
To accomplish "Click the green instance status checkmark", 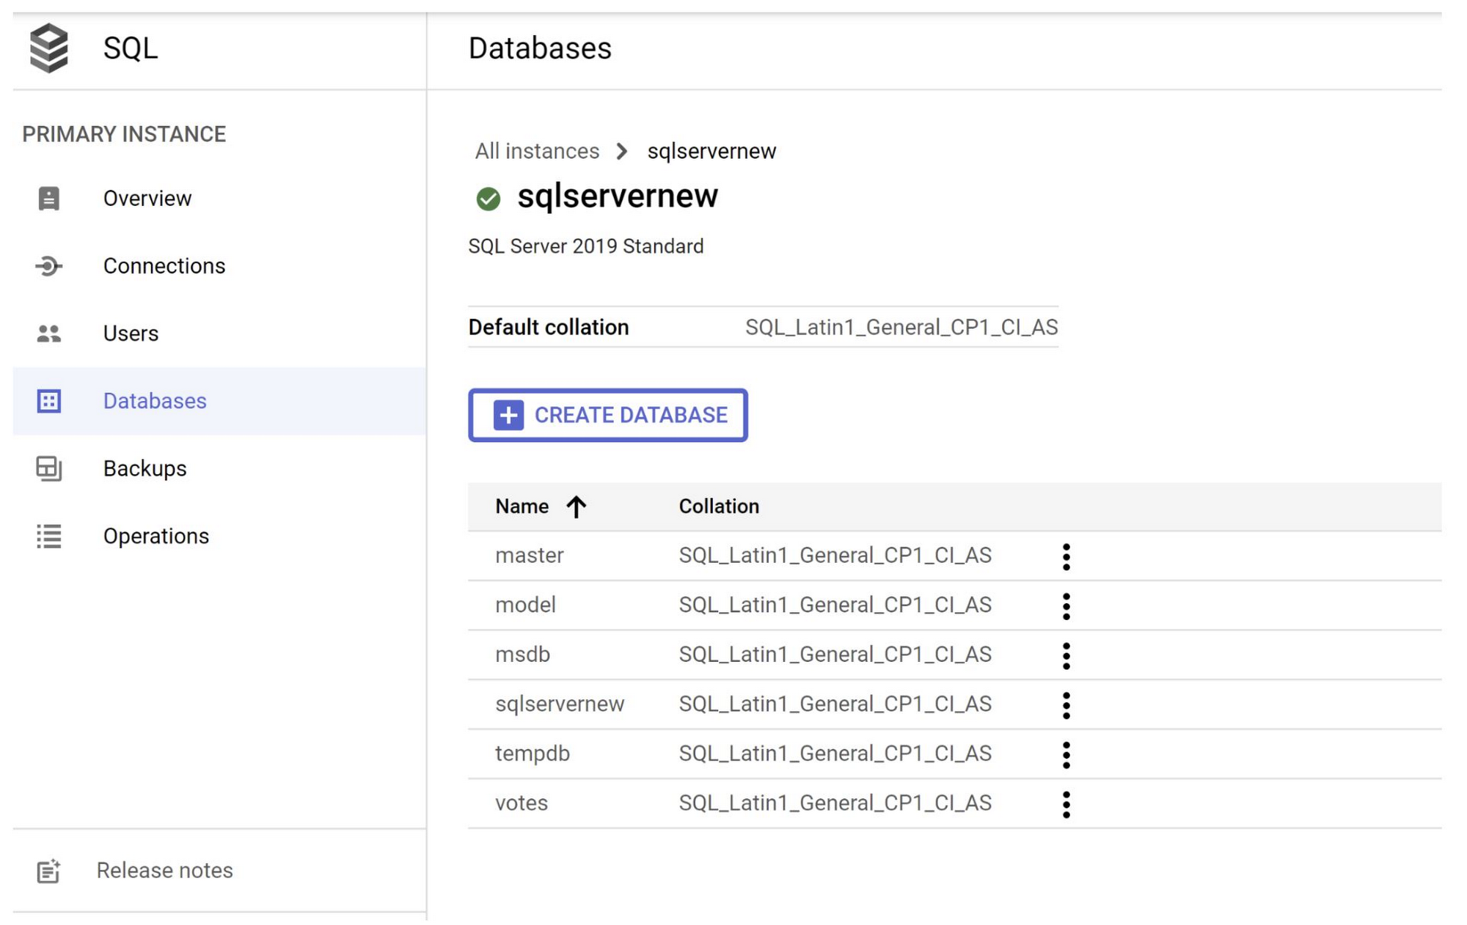I will [488, 199].
